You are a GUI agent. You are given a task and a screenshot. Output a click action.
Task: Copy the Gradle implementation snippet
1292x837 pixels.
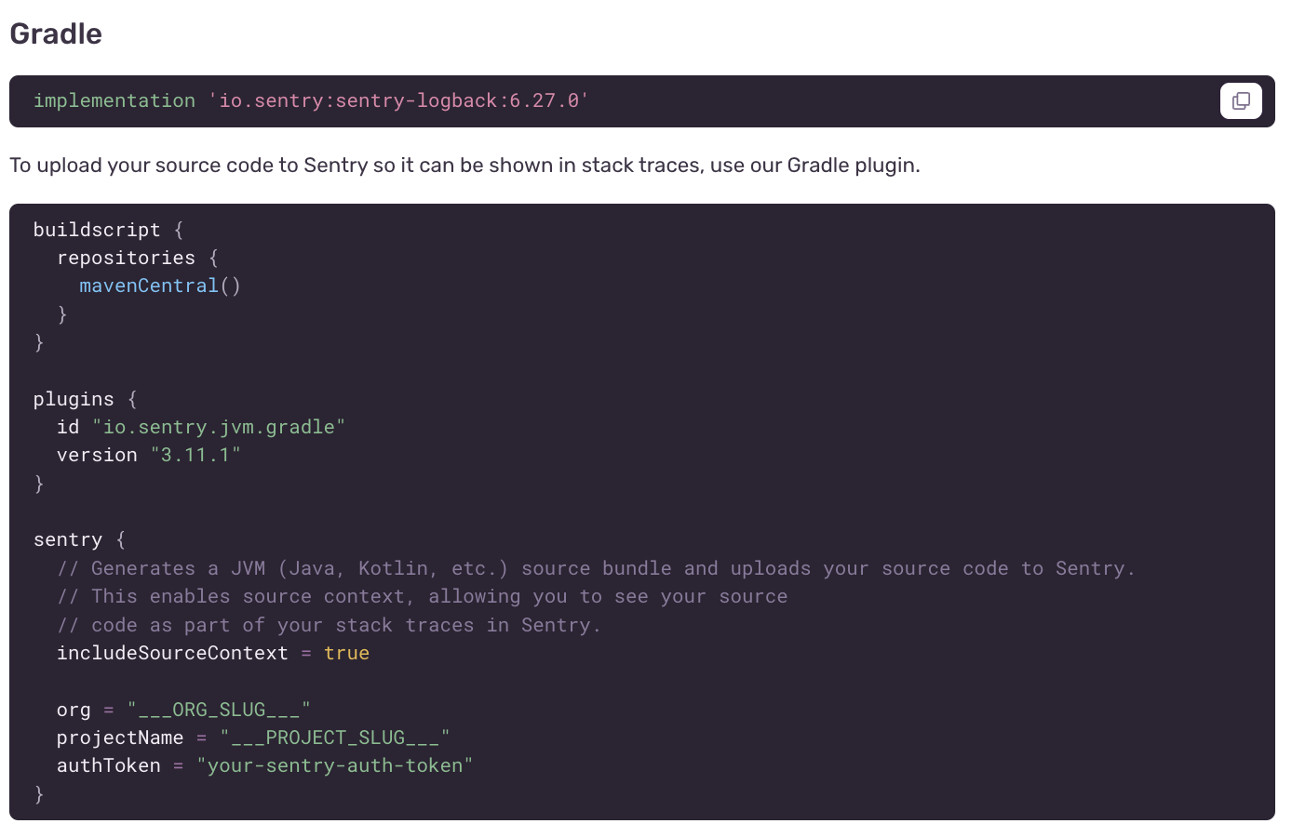click(x=1241, y=100)
